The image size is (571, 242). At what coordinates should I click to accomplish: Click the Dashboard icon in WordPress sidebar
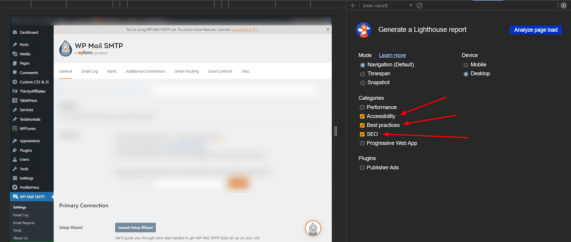coord(15,32)
